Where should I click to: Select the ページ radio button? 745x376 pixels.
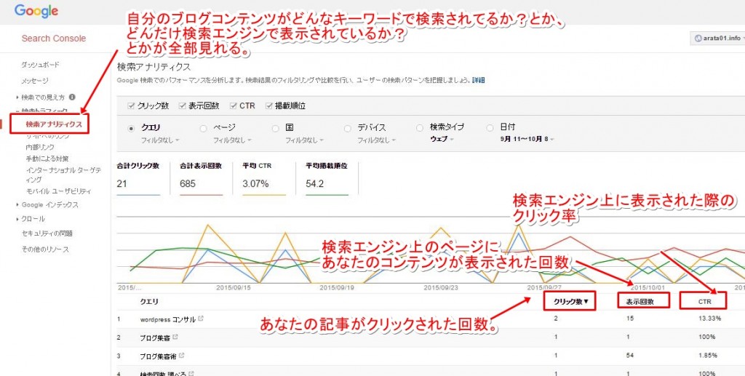click(204, 128)
